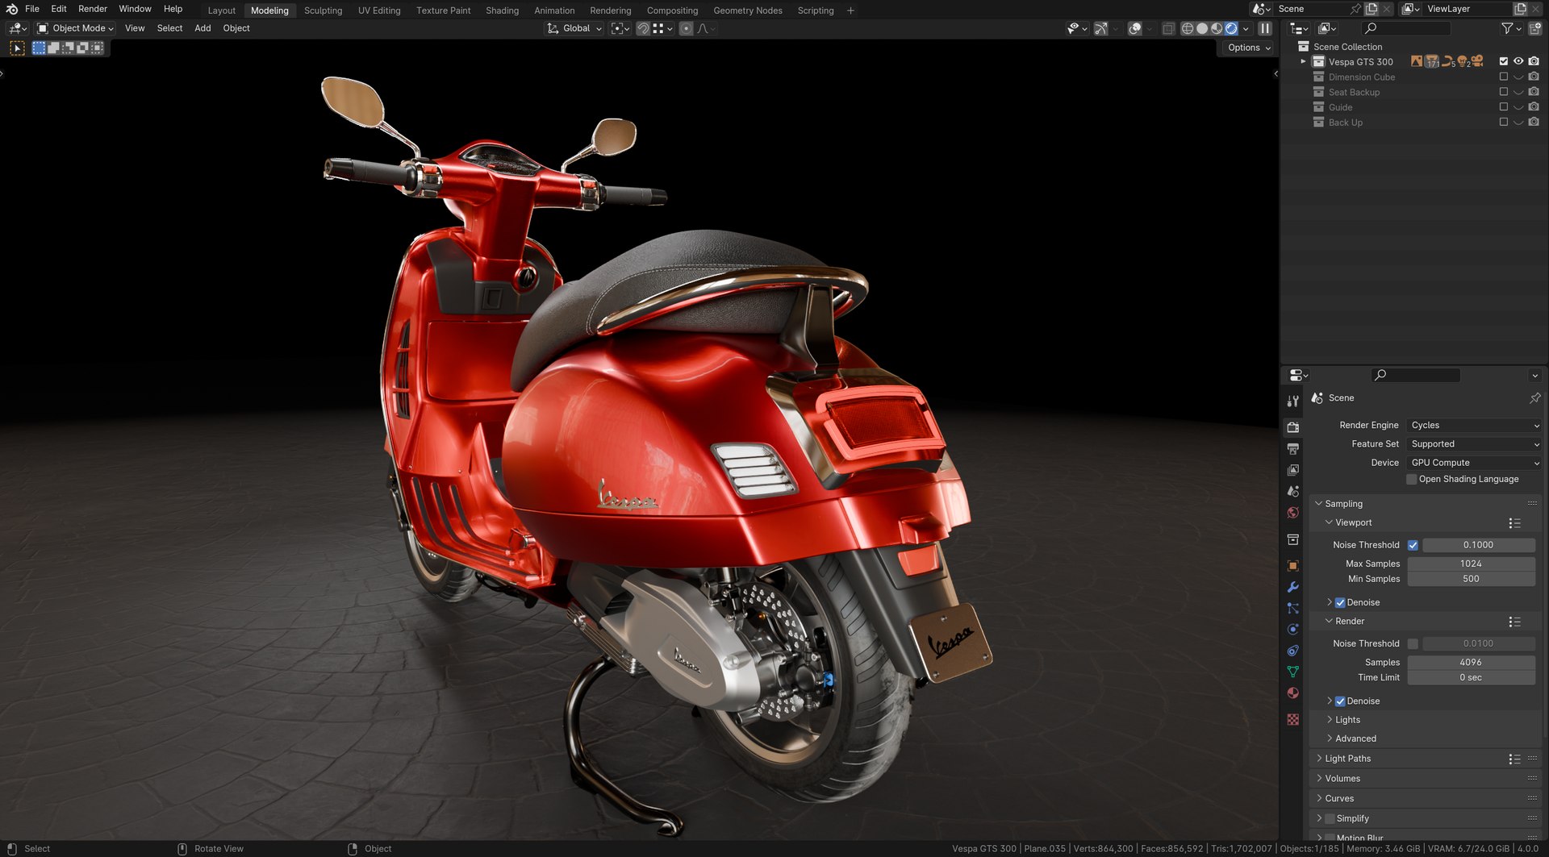Screen dimensions: 1549x857
Task: Toggle X-ray view in viewport header
Action: click(x=1168, y=28)
